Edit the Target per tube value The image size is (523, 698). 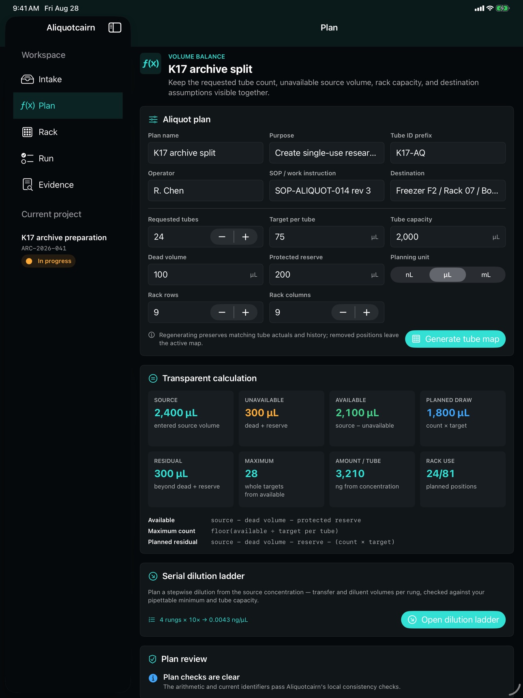(x=327, y=237)
